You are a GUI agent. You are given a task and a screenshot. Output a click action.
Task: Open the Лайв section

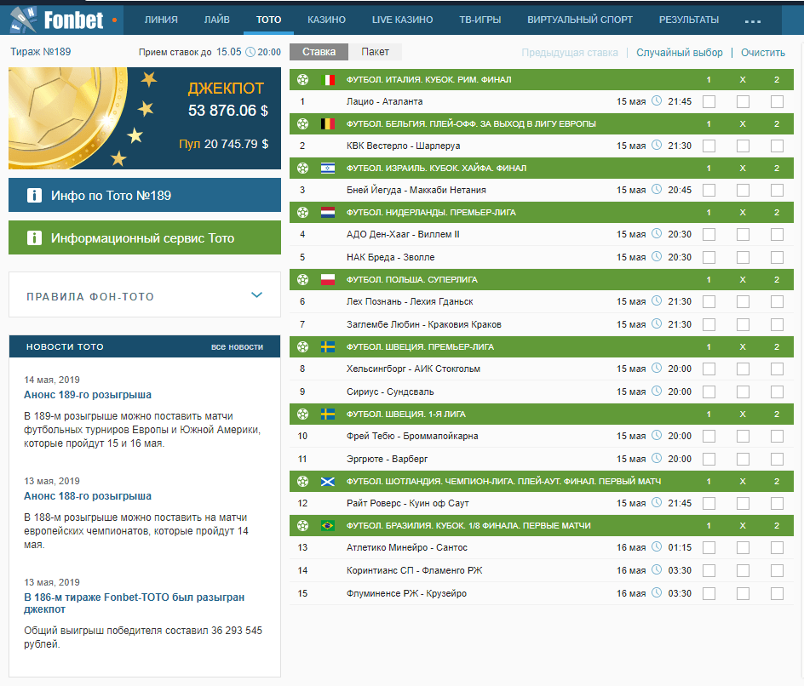point(217,20)
